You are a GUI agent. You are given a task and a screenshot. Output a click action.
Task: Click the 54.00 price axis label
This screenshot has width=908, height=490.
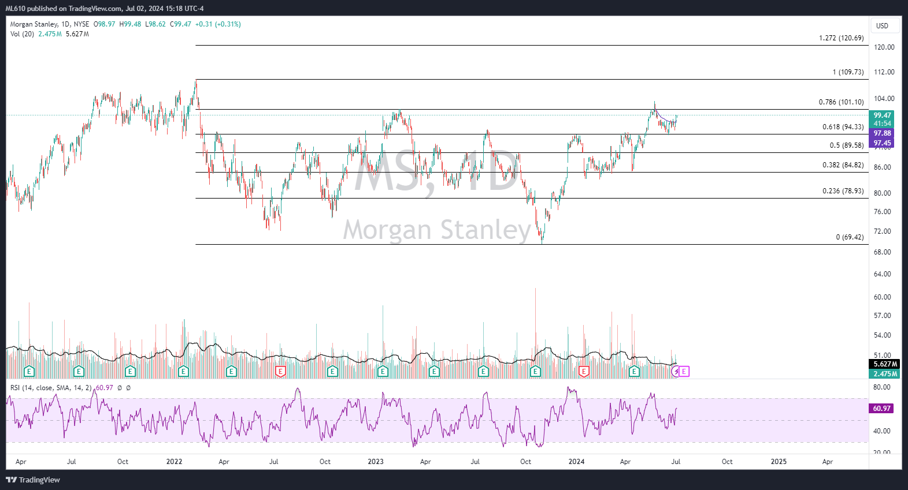click(883, 335)
